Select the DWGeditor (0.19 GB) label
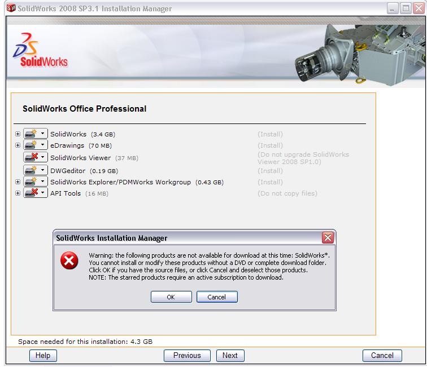The width and height of the screenshot is (427, 367). [x=84, y=171]
